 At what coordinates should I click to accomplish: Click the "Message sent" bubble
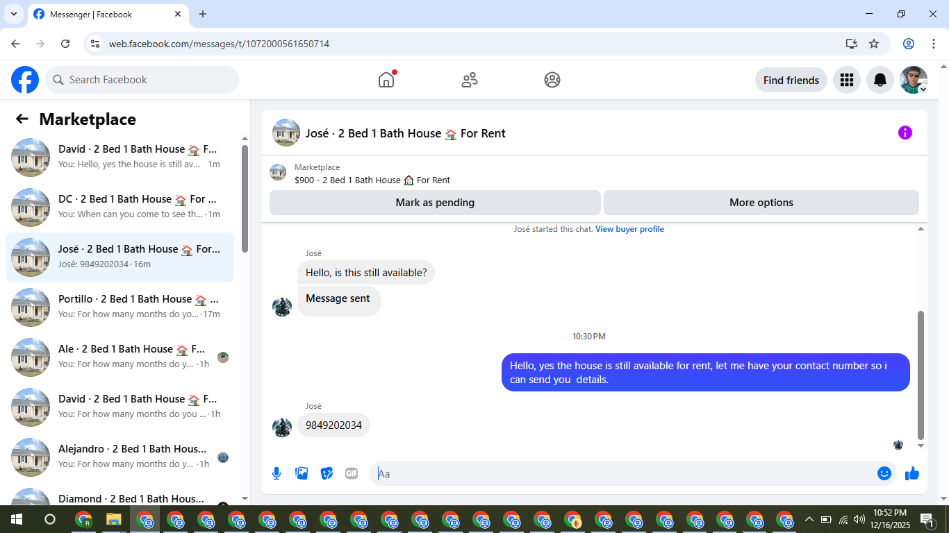[x=338, y=301]
